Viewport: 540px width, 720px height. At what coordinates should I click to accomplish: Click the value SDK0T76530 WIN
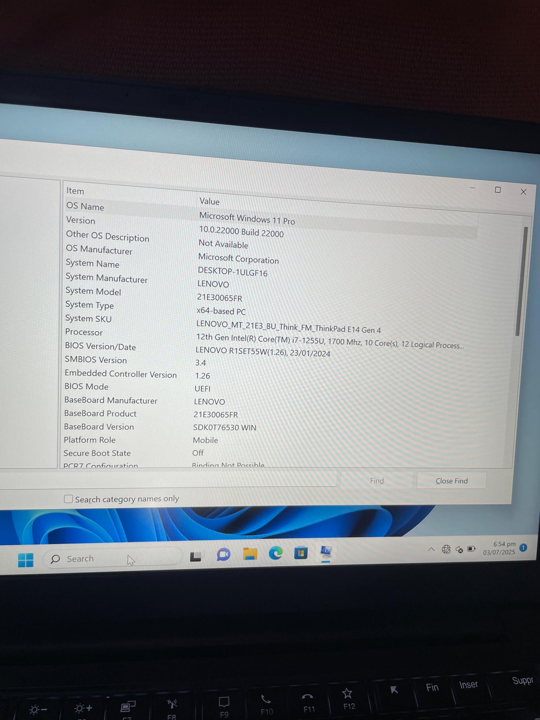click(x=225, y=427)
